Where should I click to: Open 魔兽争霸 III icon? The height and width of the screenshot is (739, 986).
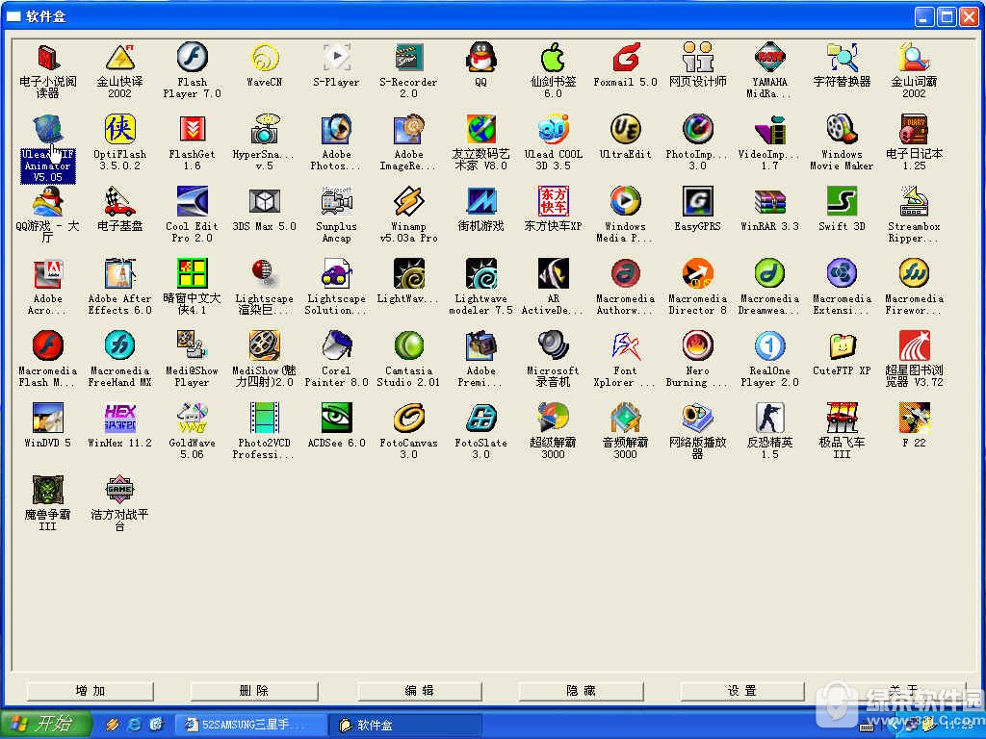pos(48,491)
